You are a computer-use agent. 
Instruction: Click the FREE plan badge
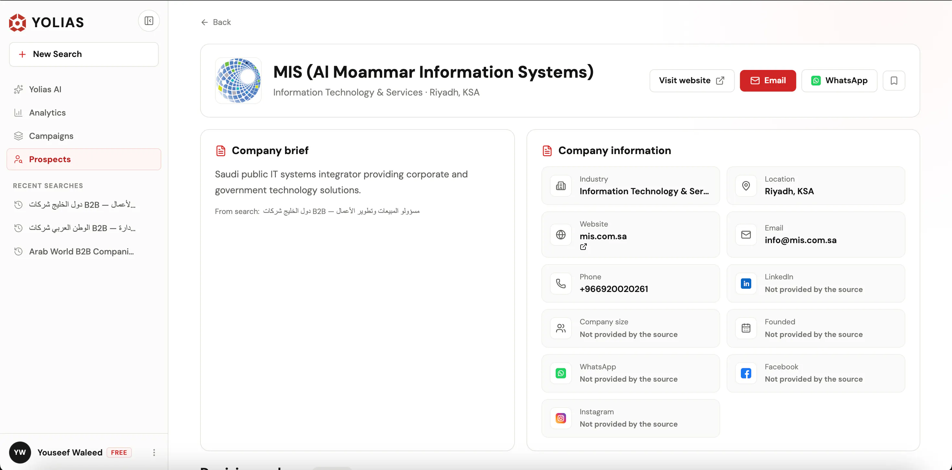point(119,453)
